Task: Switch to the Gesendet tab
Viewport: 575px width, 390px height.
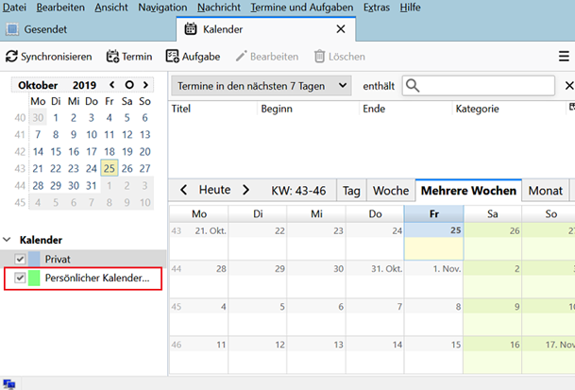Action: [x=44, y=29]
